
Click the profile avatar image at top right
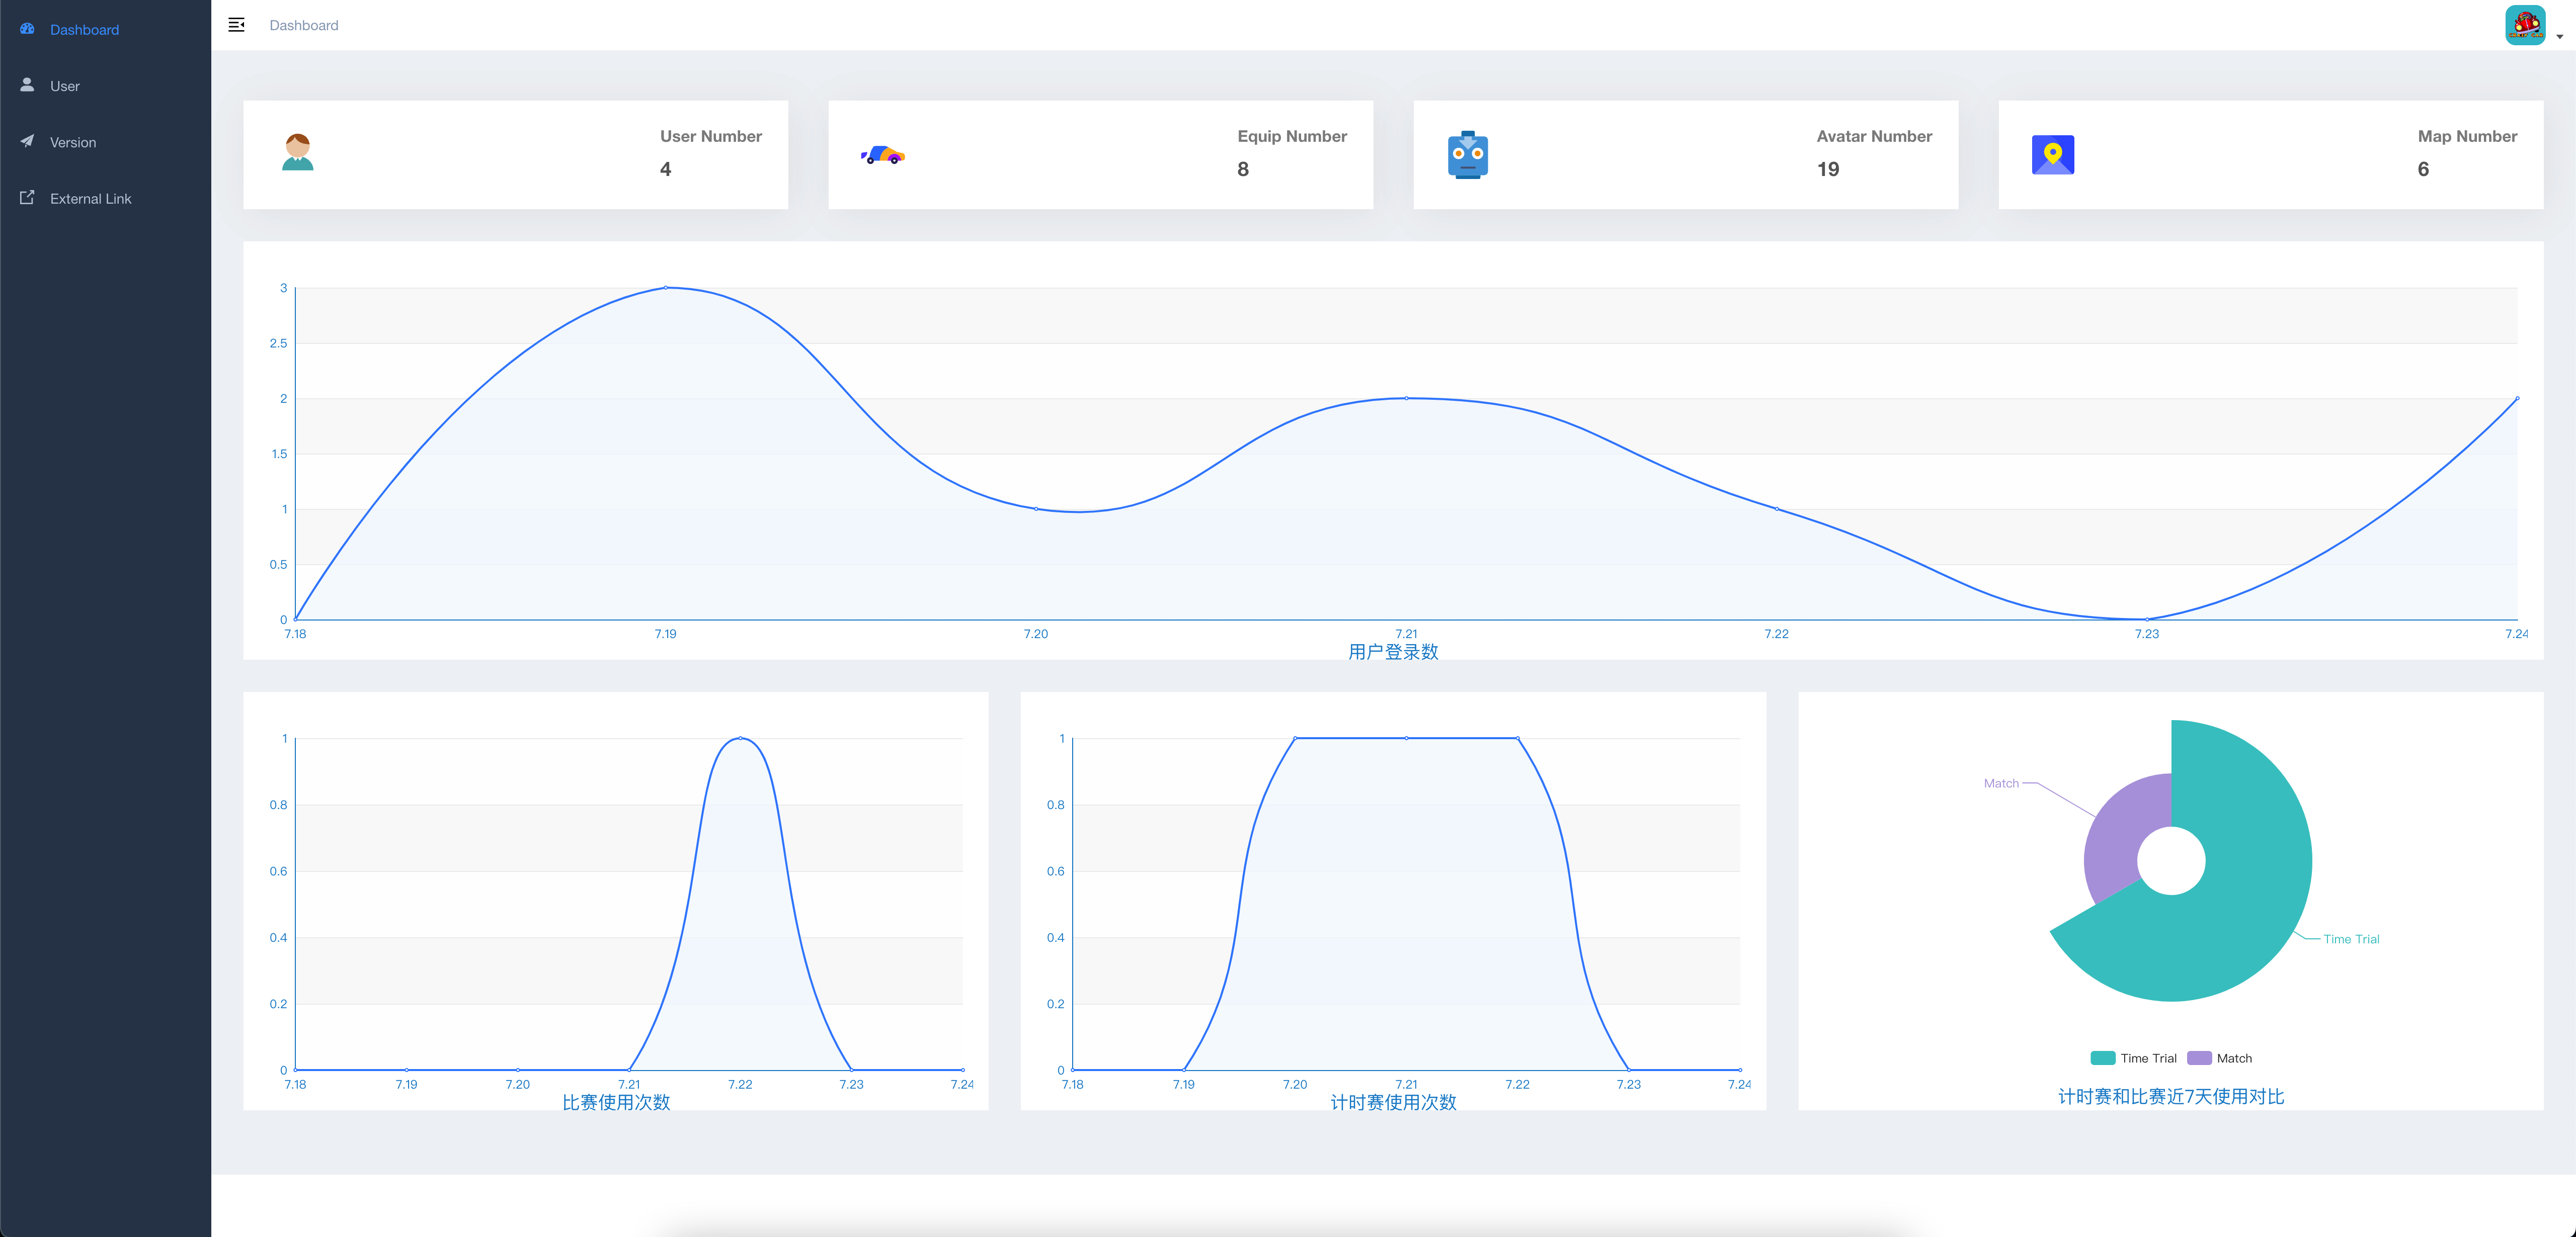2525,25
